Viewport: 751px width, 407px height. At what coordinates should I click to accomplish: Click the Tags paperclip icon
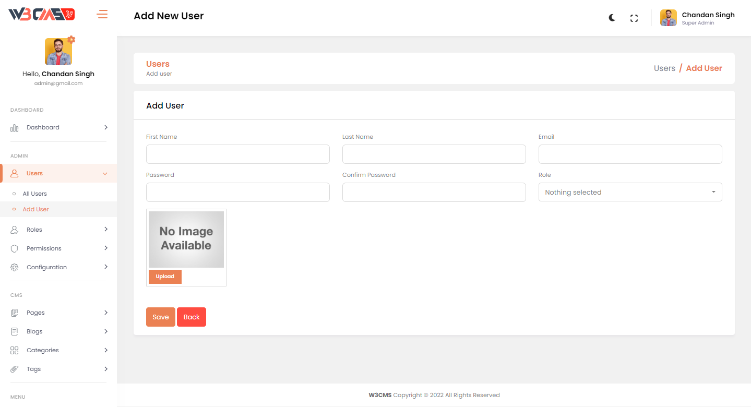point(15,369)
